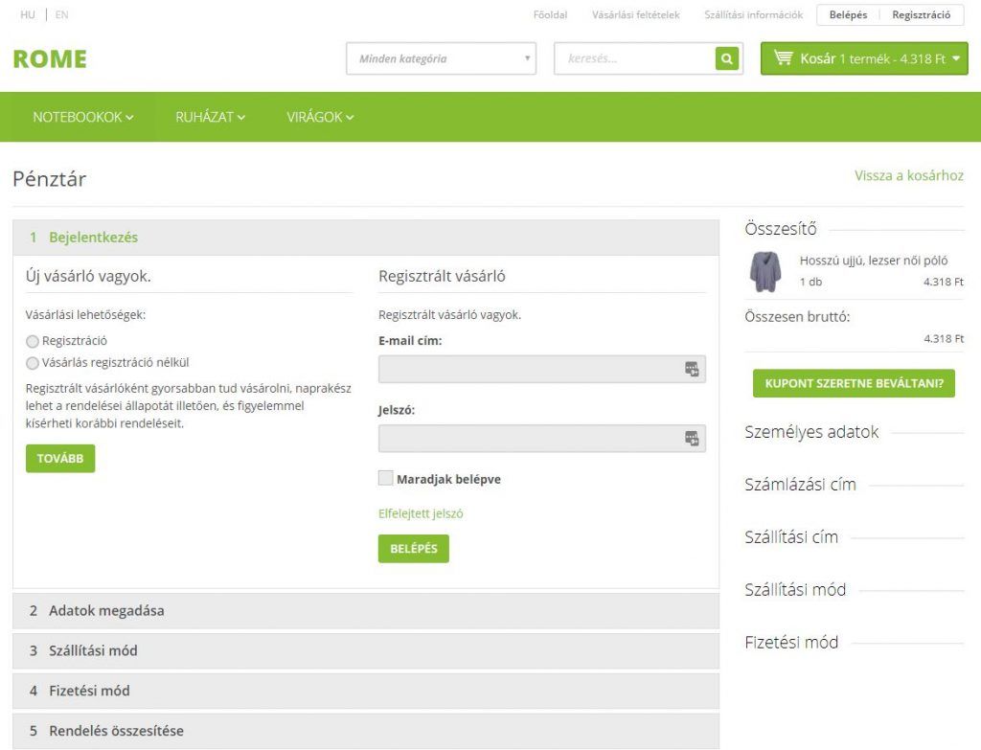Screen dimensions: 981x750
Task: Click the Számlázási cím summary heading
Action: (x=800, y=485)
